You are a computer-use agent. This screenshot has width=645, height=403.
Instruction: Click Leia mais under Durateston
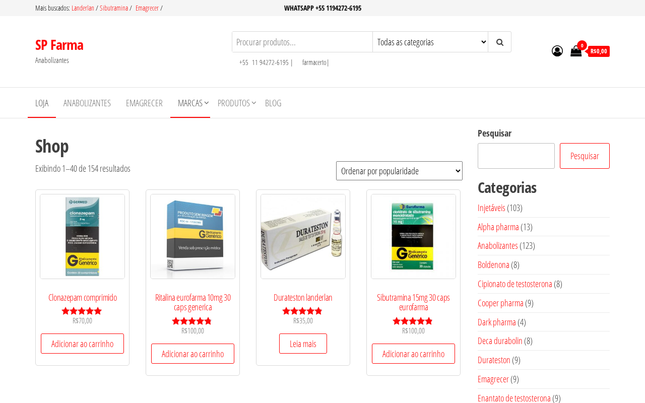tap(303, 344)
